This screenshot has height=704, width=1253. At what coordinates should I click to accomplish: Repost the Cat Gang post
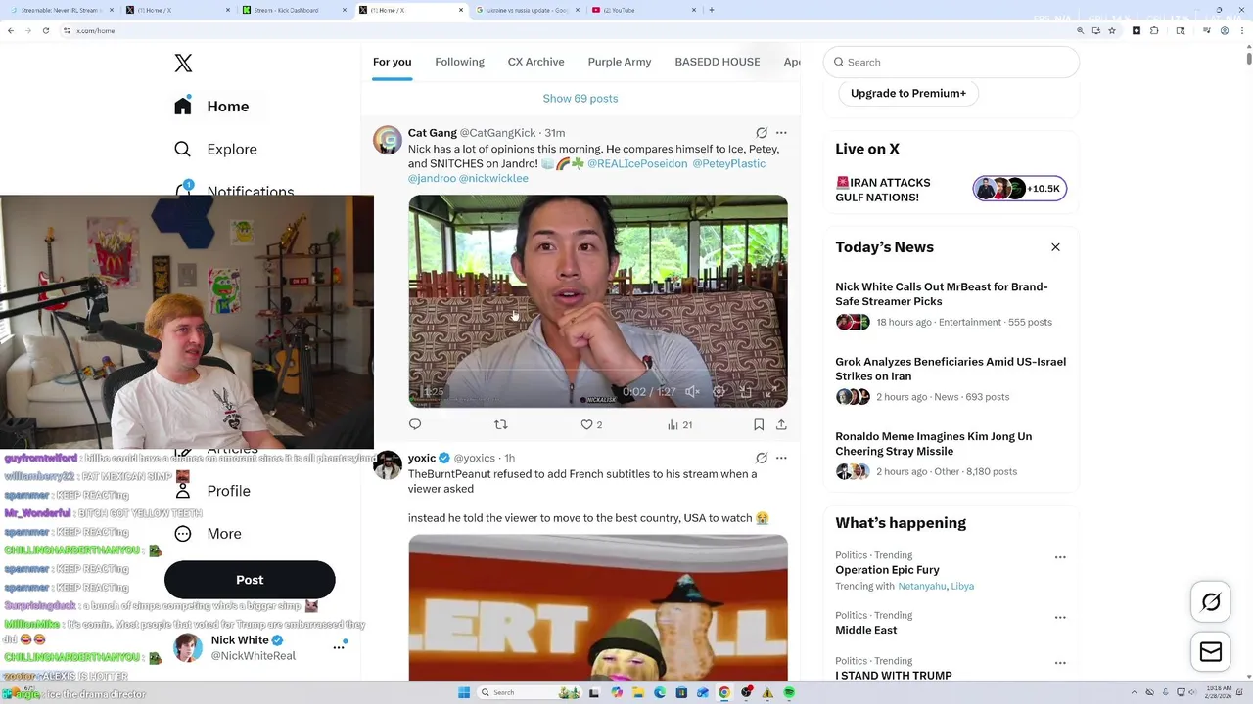[x=501, y=424]
